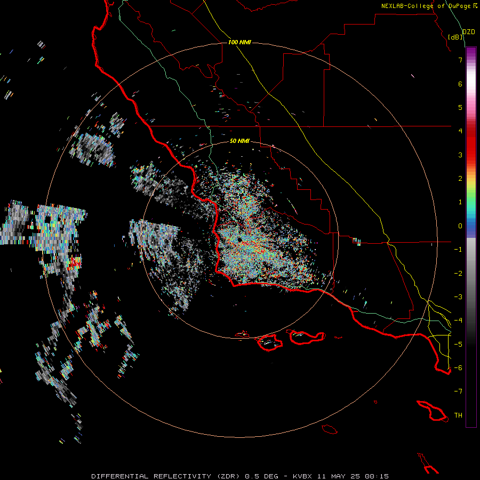Click the purple top of the color bar
Screen dimensions: 480x480
tap(471, 53)
